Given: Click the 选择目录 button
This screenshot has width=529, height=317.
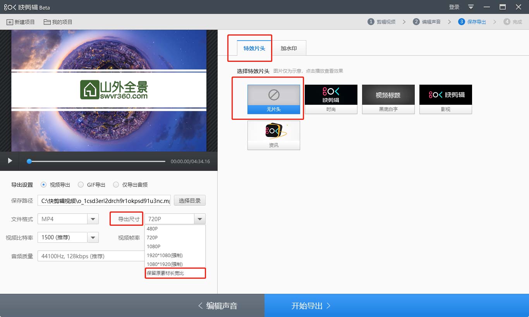Looking at the screenshot, I should (189, 201).
